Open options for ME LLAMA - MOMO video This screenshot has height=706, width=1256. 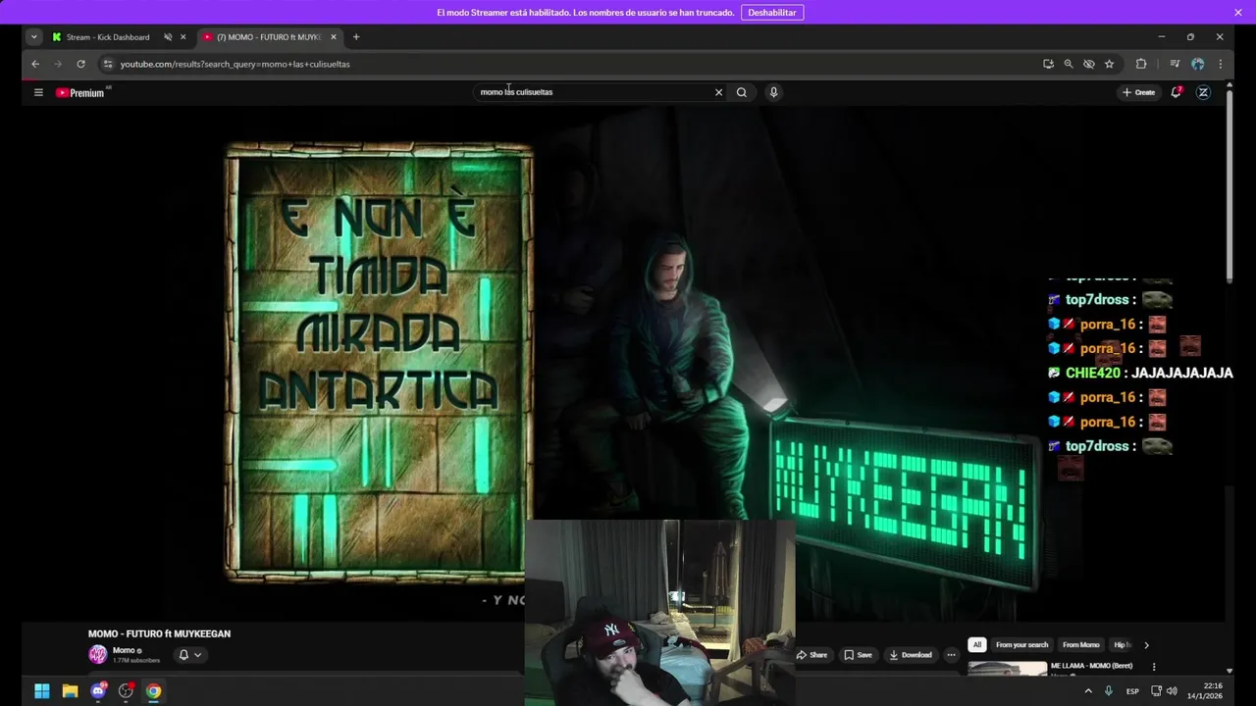pos(1154,667)
